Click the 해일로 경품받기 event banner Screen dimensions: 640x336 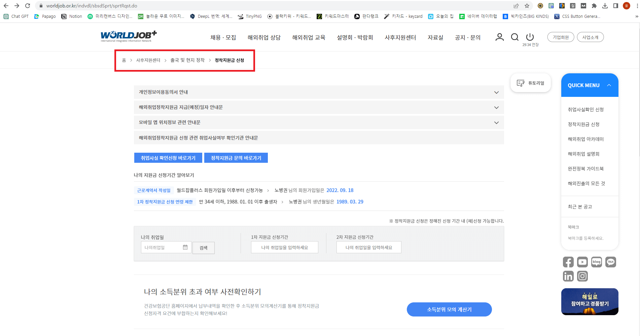tap(590, 302)
